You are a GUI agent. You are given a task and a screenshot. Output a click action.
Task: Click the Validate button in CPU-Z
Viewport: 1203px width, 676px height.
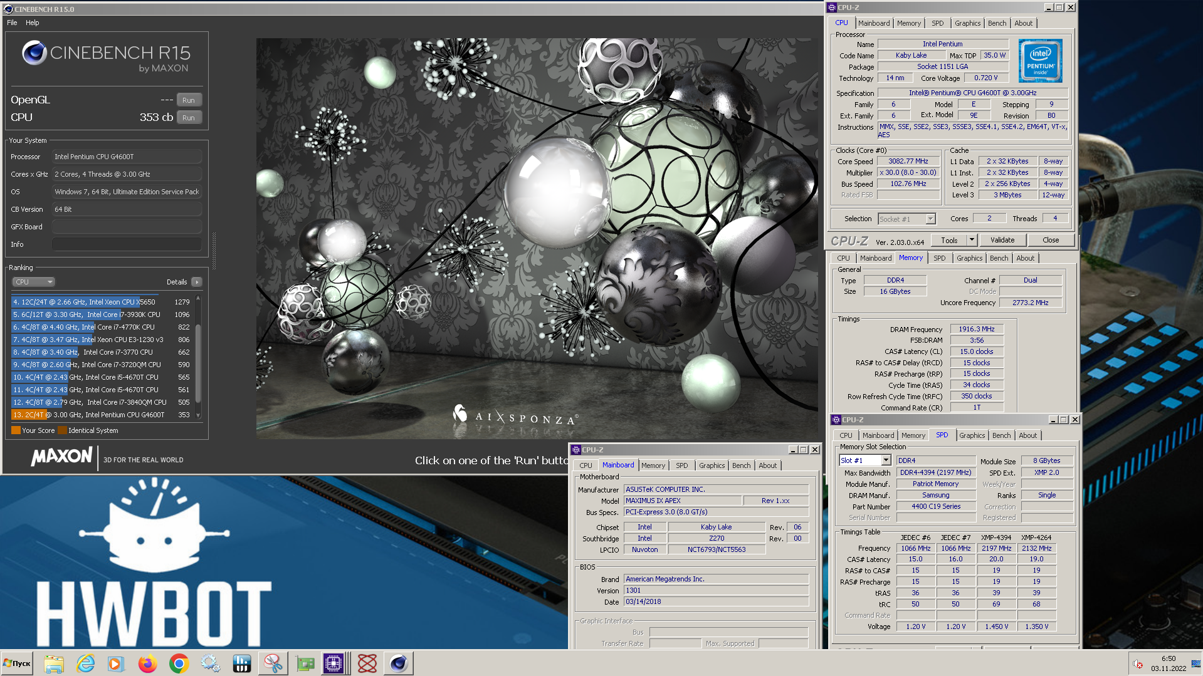click(1002, 240)
